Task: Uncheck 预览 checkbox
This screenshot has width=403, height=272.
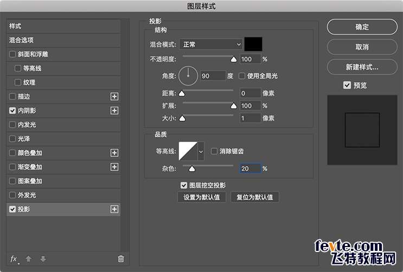Action: coord(347,85)
